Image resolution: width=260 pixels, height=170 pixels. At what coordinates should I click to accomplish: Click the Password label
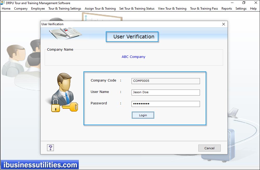coord(99,103)
